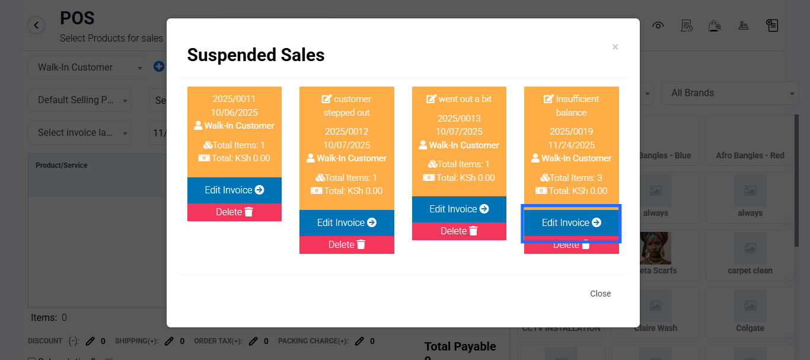Expand the Default Selling Price dropdown
This screenshot has width=810, height=360.
point(80,100)
